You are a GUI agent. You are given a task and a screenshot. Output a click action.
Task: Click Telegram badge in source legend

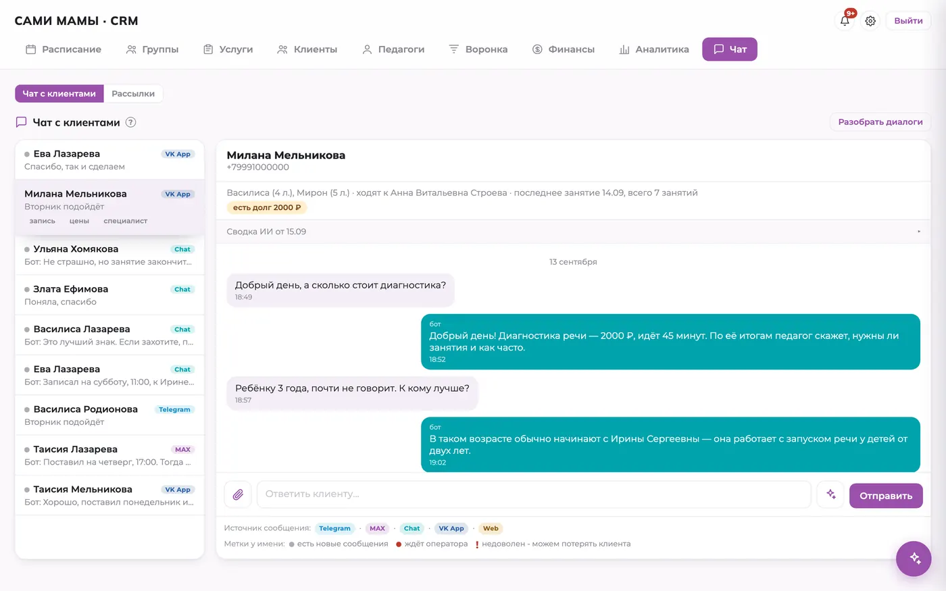(334, 529)
